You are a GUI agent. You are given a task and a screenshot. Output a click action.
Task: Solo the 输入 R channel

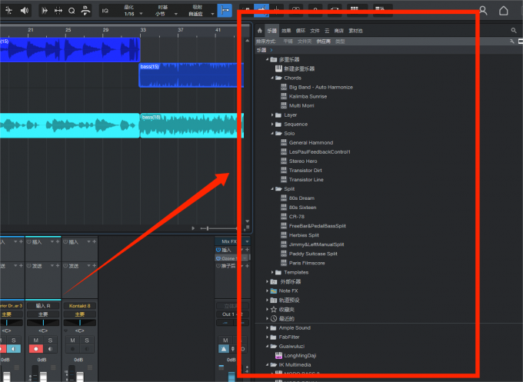click(50, 340)
